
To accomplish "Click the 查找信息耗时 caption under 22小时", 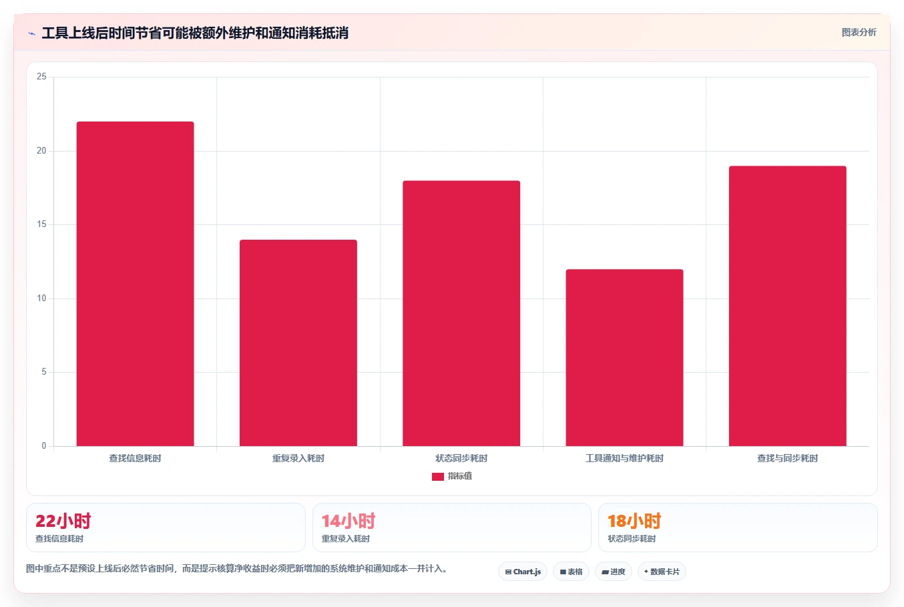I will pyautogui.click(x=59, y=539).
